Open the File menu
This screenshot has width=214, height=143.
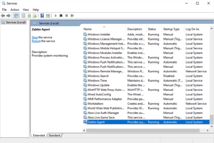coord(4,10)
